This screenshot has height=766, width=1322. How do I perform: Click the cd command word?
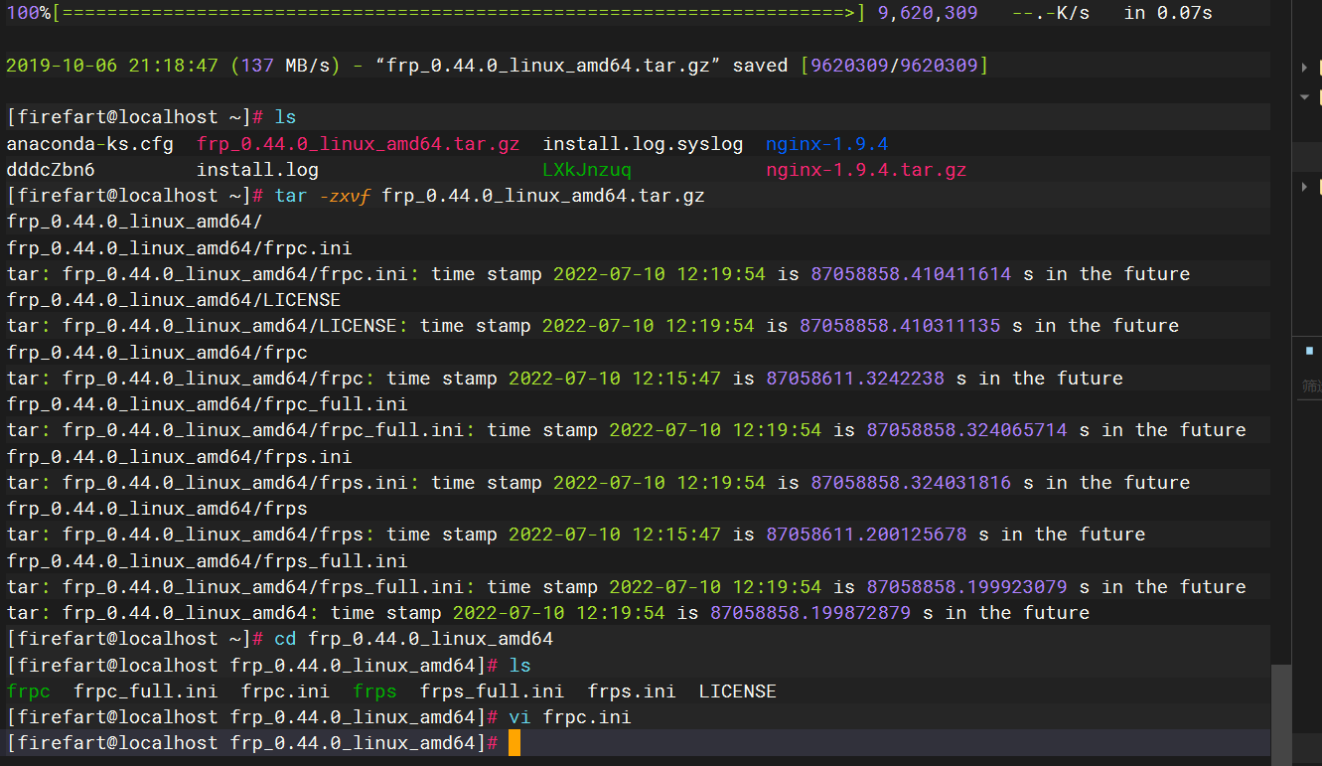(x=285, y=639)
